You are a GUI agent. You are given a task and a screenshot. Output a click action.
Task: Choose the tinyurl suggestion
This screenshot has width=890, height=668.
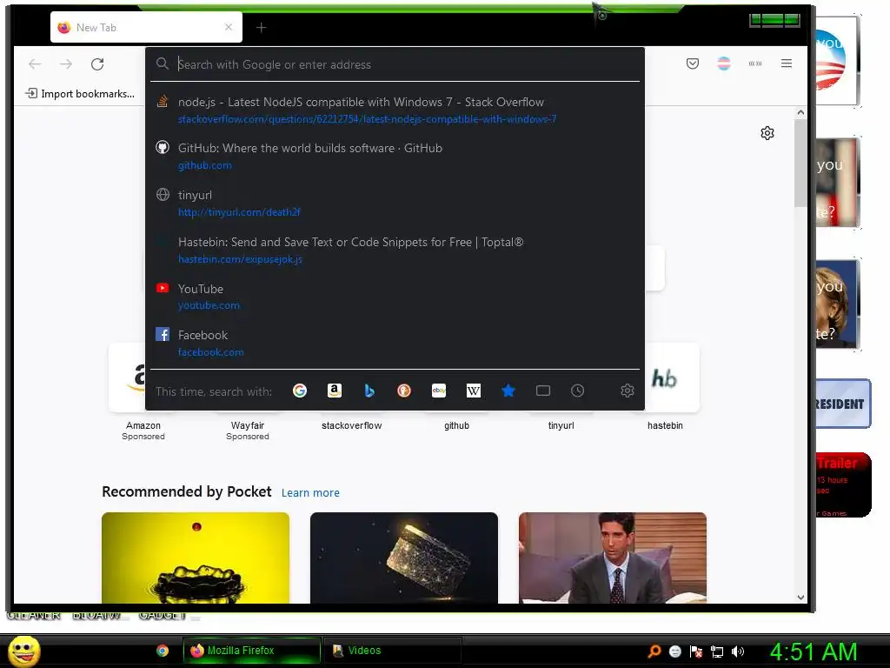tap(395, 203)
